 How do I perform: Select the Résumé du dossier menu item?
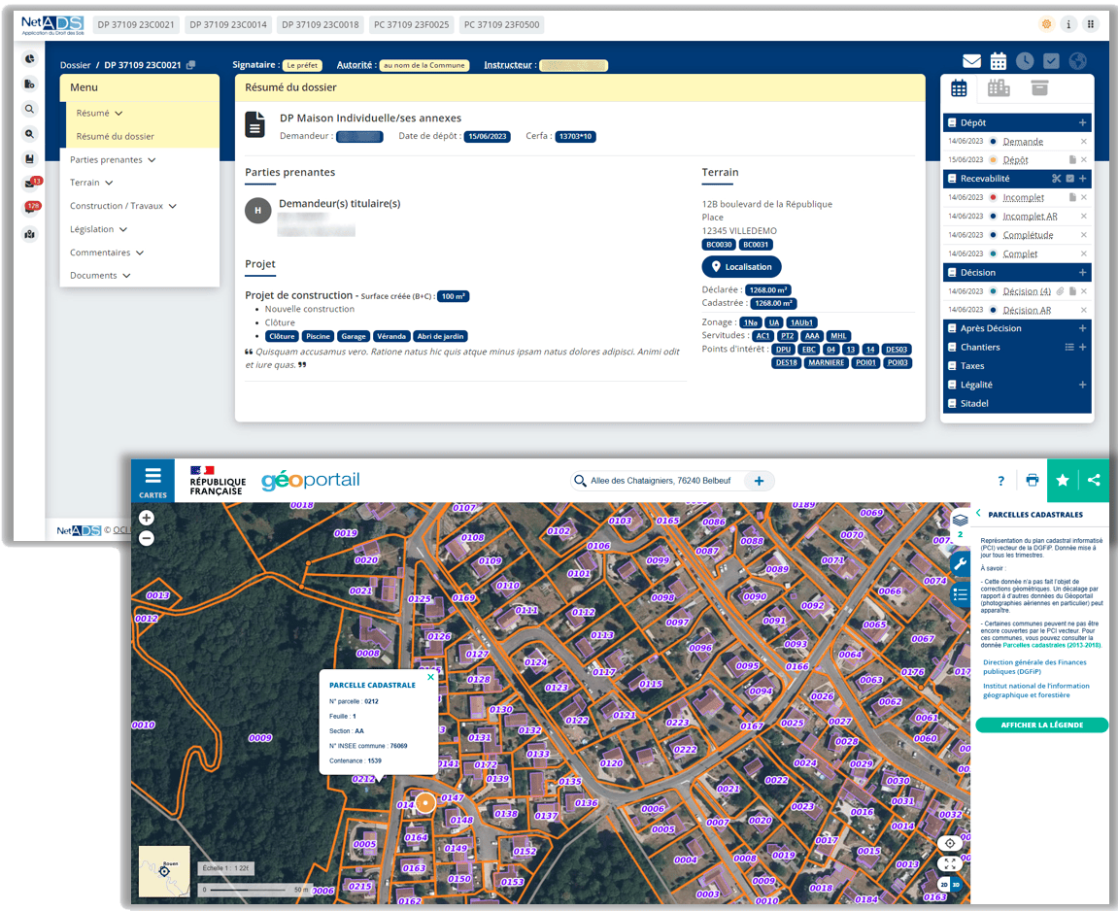pos(115,137)
